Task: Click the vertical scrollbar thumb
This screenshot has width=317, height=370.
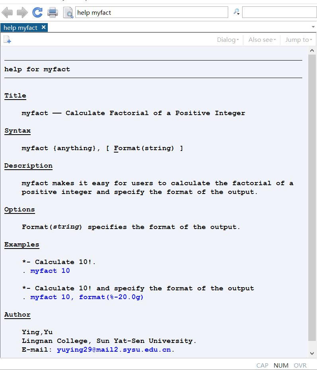Action: tap(312, 198)
